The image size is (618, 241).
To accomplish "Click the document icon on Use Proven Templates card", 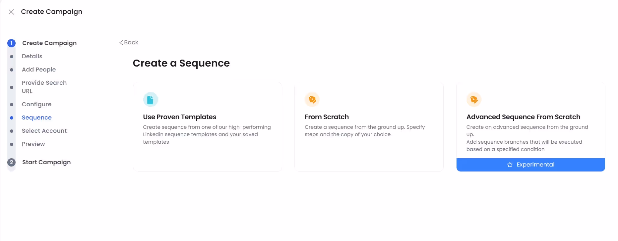I will 151,99.
